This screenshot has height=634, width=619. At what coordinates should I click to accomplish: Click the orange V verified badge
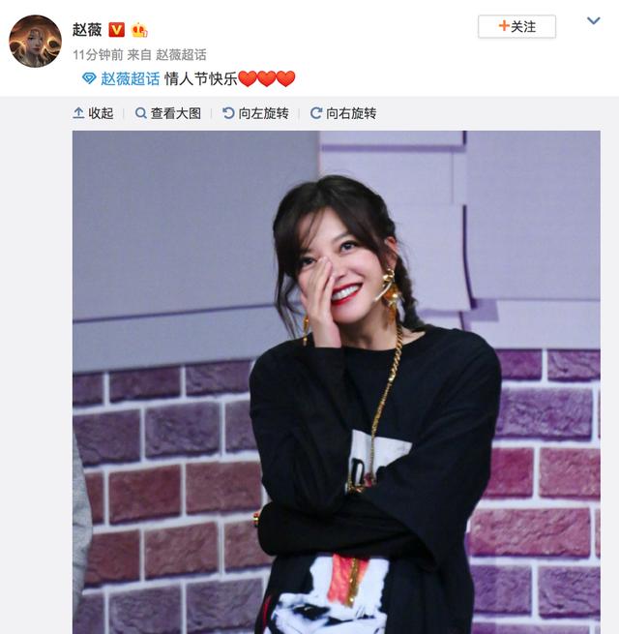click(116, 29)
